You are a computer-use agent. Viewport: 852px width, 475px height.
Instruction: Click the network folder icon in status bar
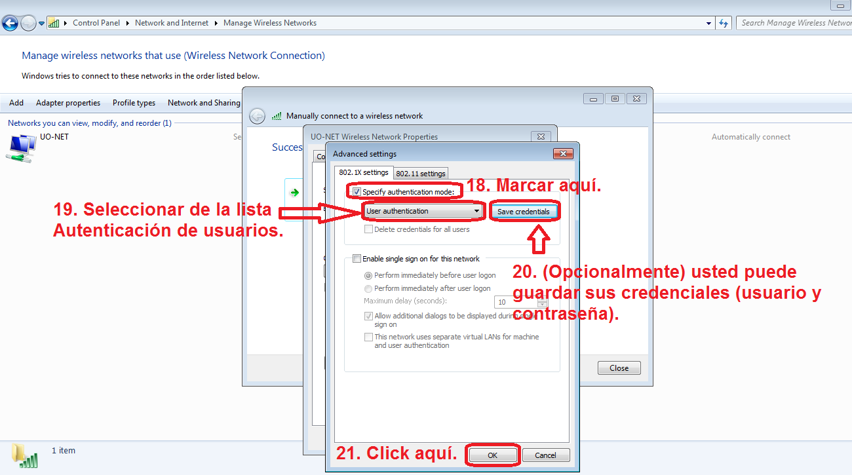(24, 455)
